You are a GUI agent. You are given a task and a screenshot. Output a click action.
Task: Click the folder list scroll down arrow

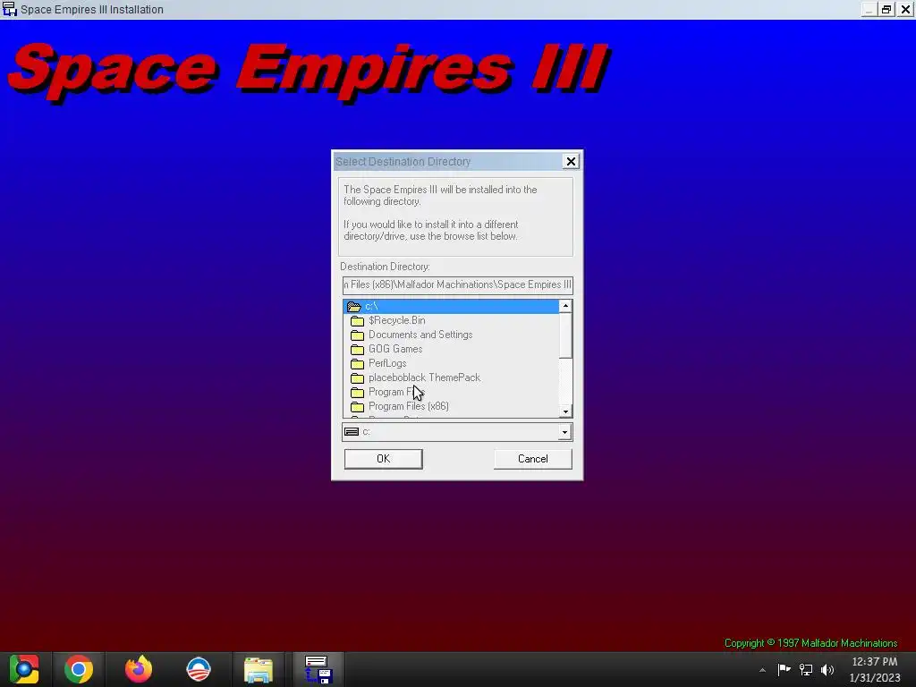click(x=565, y=411)
